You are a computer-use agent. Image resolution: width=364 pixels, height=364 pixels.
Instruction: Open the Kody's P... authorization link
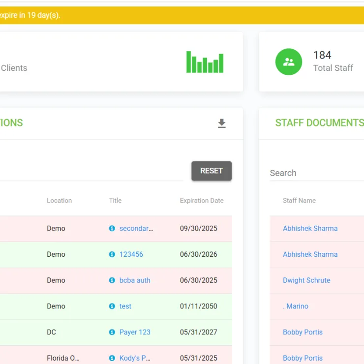click(135, 358)
